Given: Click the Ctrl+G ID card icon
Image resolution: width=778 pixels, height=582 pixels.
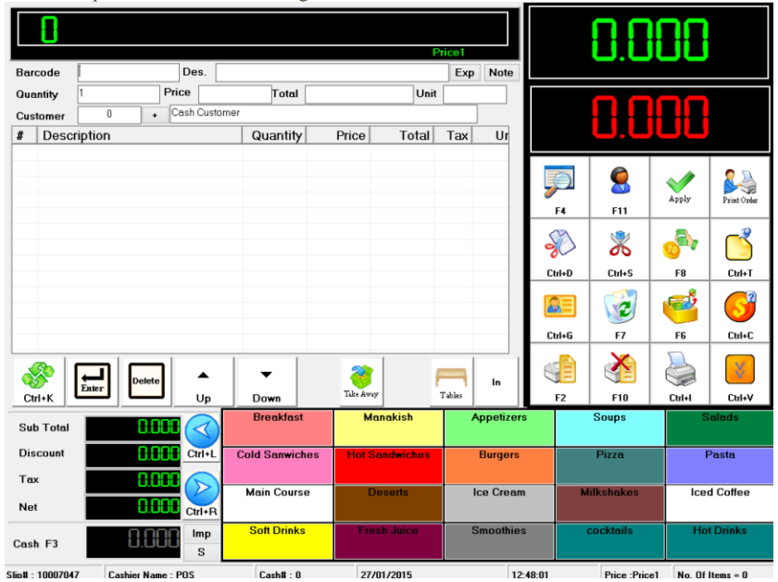Looking at the screenshot, I should pyautogui.click(x=559, y=313).
